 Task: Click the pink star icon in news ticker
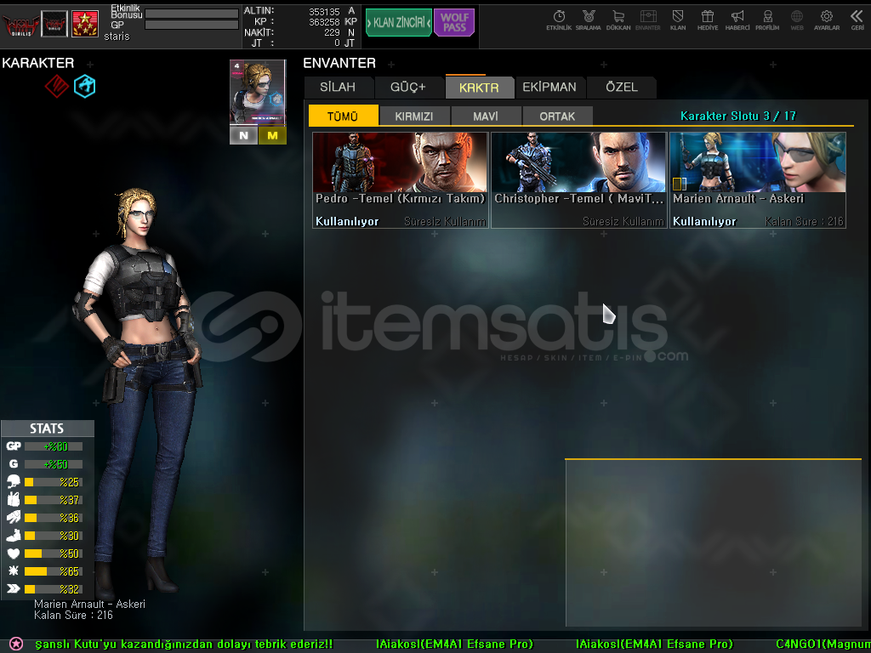pyautogui.click(x=16, y=644)
